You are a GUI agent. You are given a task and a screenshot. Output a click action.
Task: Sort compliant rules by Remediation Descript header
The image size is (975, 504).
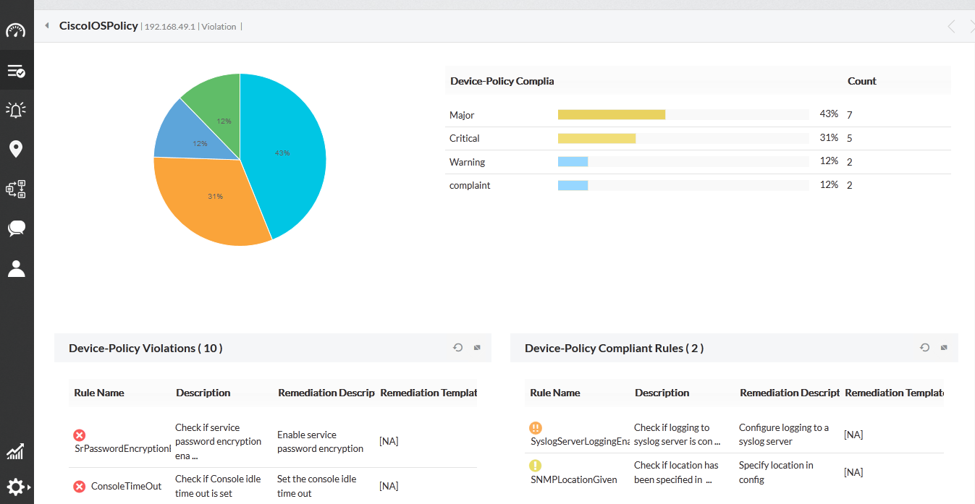790,393
